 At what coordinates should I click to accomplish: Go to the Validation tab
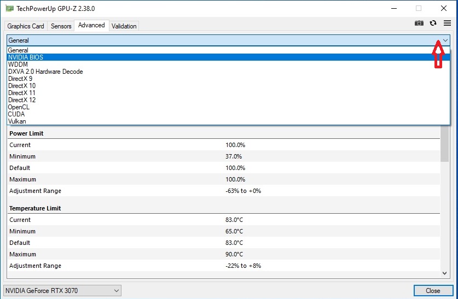click(124, 26)
